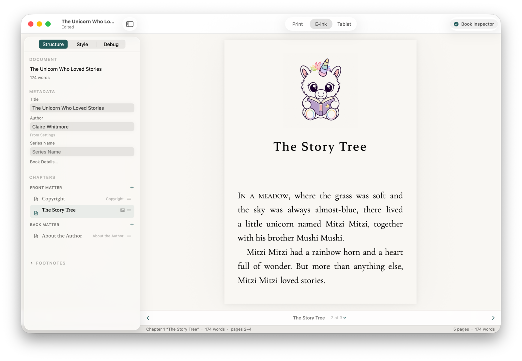Click the Series Name input field
522x361 pixels.
[82, 152]
